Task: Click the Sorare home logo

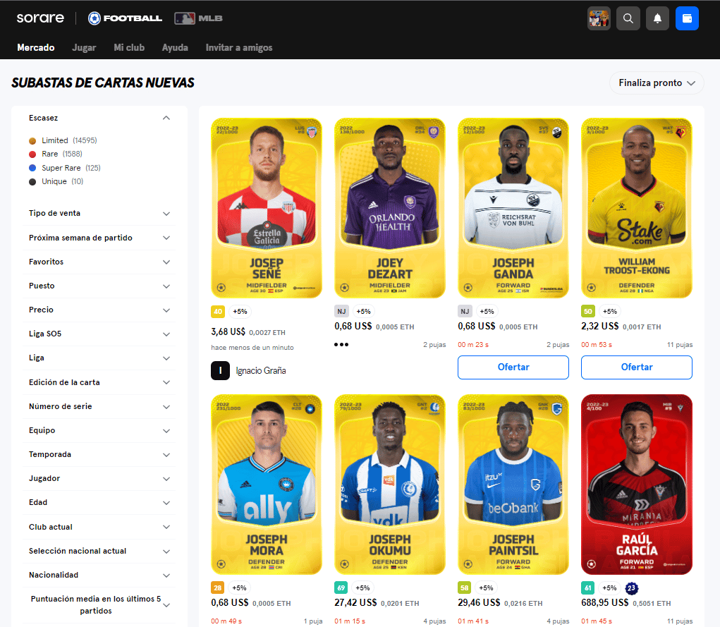Action: [40, 18]
